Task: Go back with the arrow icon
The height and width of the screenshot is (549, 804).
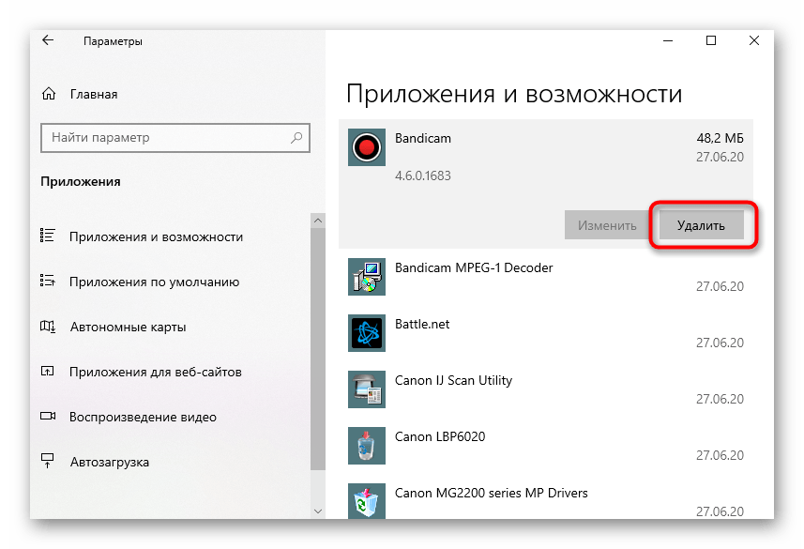Action: click(48, 40)
